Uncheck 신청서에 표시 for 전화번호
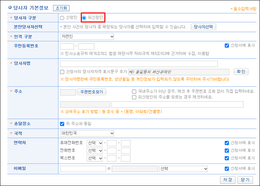Screen dimensions: 260x186 pyautogui.click(x=227, y=151)
